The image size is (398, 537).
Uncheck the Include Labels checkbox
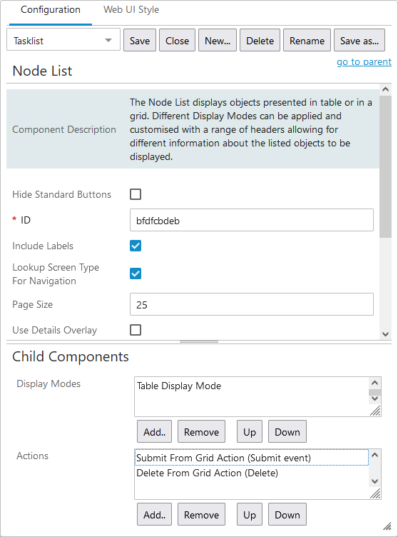pyautogui.click(x=136, y=246)
